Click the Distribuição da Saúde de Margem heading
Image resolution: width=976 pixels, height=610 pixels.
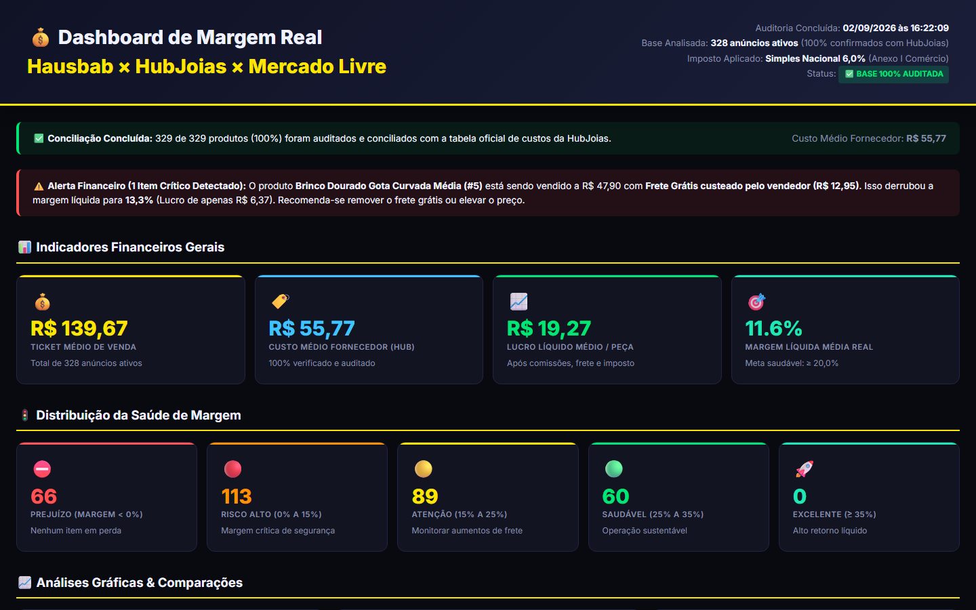tap(138, 415)
